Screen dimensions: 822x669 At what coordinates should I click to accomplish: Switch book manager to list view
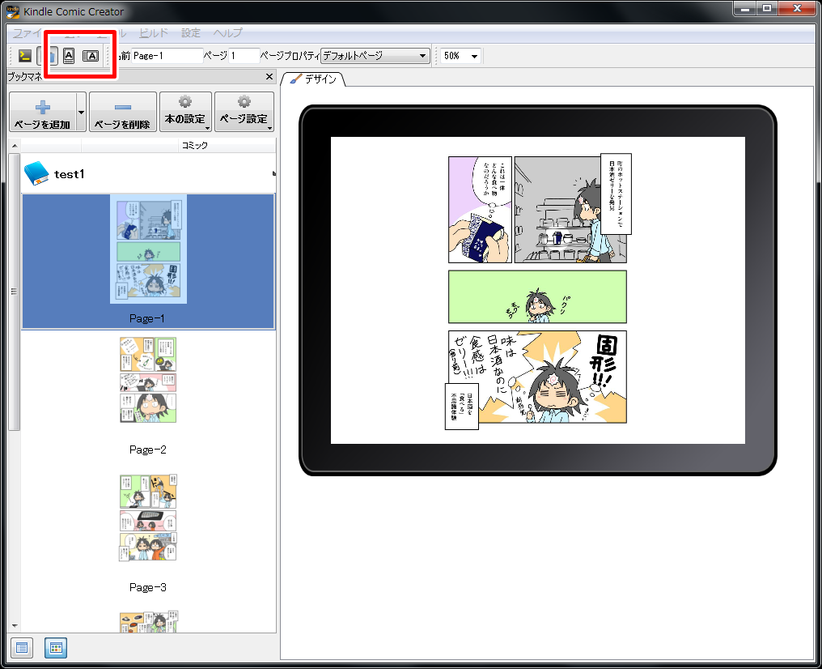click(x=22, y=648)
